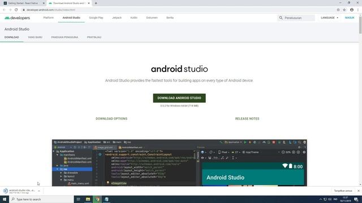Open the volume control in the system tray
This screenshot has height=203, width=362.
330,199
